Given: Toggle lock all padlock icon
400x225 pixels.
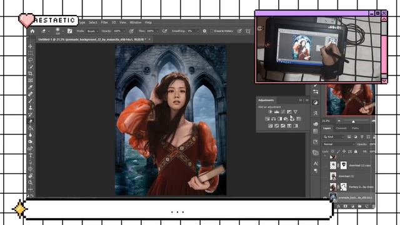Looking at the screenshot, I should coord(356,151).
